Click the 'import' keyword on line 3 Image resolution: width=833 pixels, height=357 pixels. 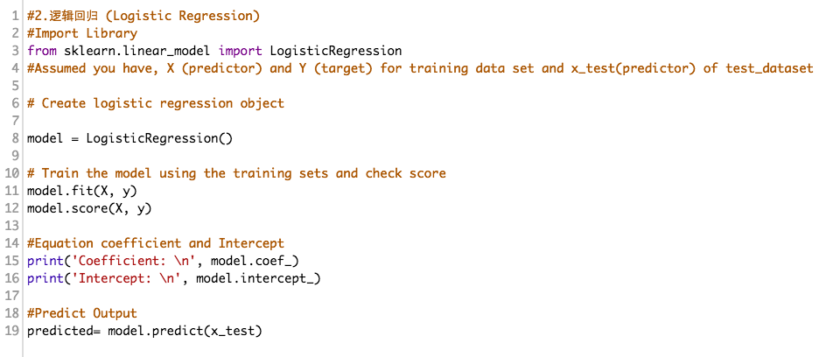coord(240,51)
